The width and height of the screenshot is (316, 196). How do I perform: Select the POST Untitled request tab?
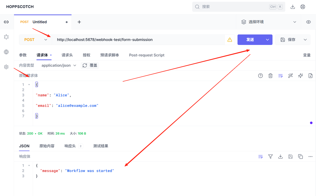point(43,22)
